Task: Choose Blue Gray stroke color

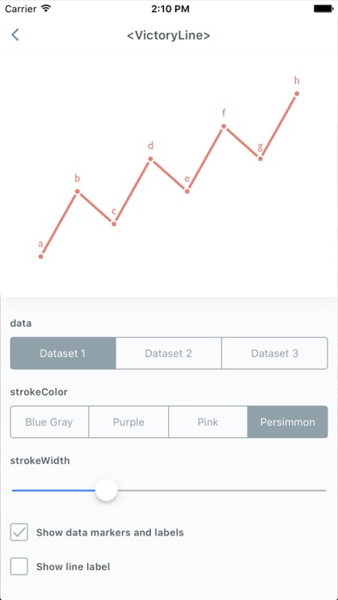Action: click(49, 422)
